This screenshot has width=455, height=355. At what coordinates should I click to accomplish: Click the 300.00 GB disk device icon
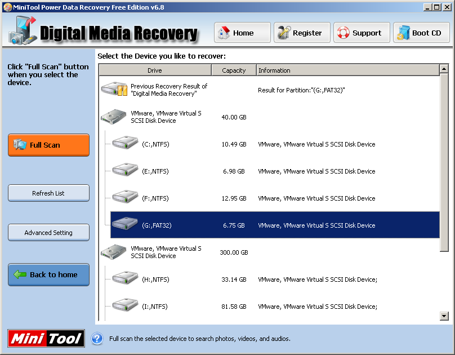coord(113,252)
